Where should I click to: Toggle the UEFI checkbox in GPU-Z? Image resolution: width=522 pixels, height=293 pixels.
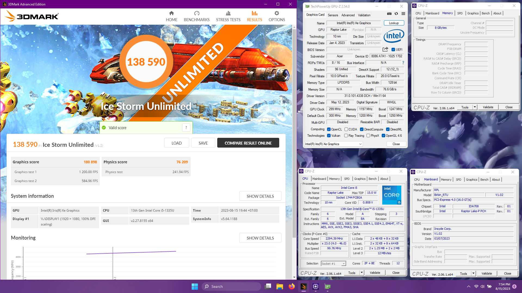point(393,50)
